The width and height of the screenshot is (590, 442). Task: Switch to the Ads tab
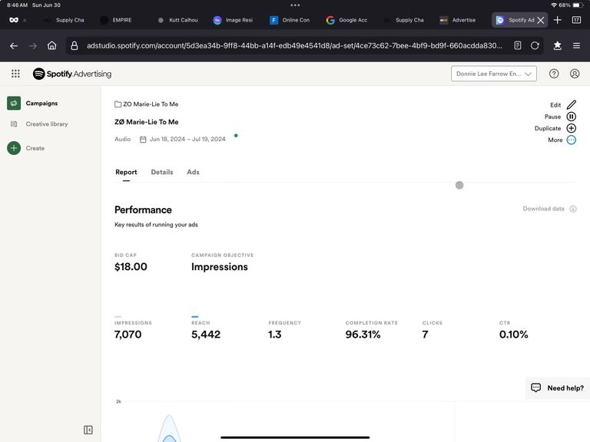click(x=193, y=172)
